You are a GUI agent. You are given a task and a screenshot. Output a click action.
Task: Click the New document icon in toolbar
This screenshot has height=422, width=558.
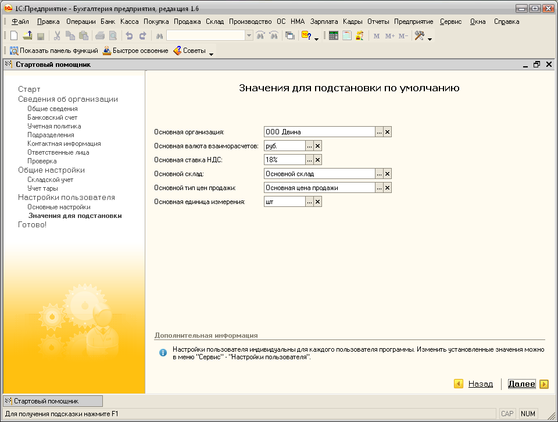14,35
